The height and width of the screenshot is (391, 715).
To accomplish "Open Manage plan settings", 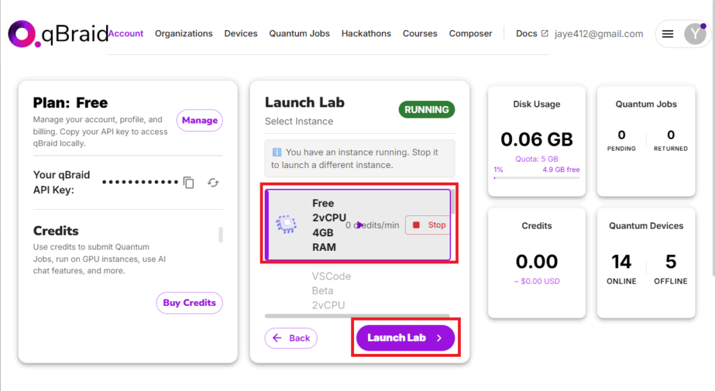I will point(200,121).
